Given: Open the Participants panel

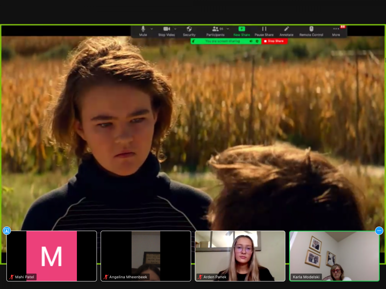Looking at the screenshot, I should 215,31.
